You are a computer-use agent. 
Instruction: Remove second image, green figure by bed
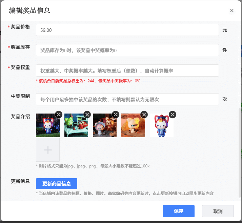[x=87, y=115]
